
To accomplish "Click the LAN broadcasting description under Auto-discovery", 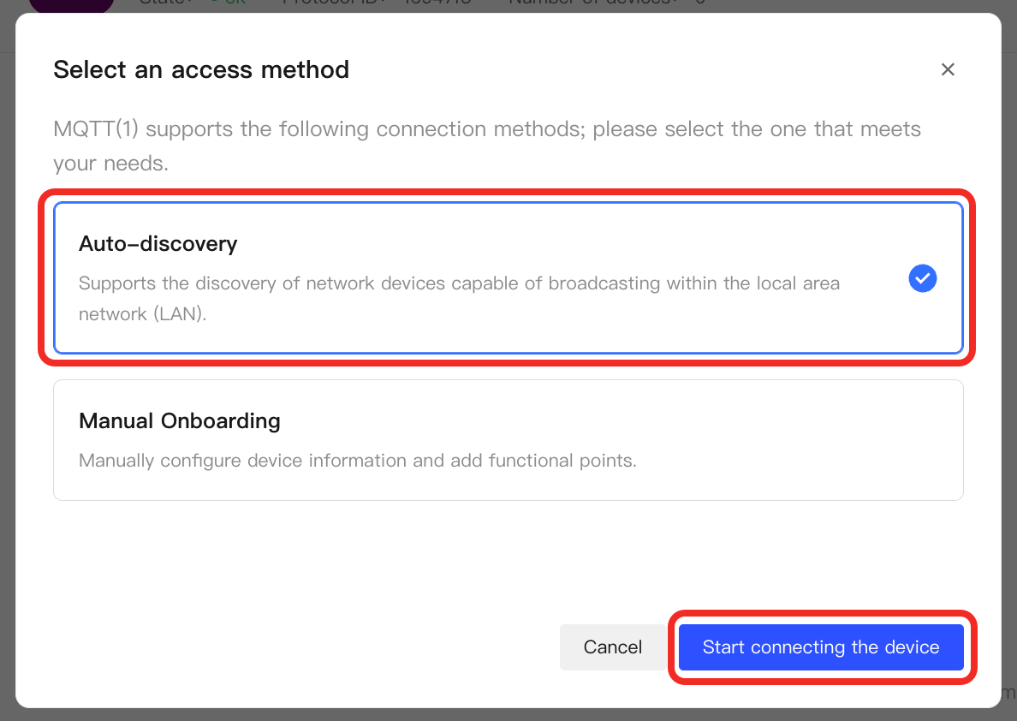I will tap(459, 299).
